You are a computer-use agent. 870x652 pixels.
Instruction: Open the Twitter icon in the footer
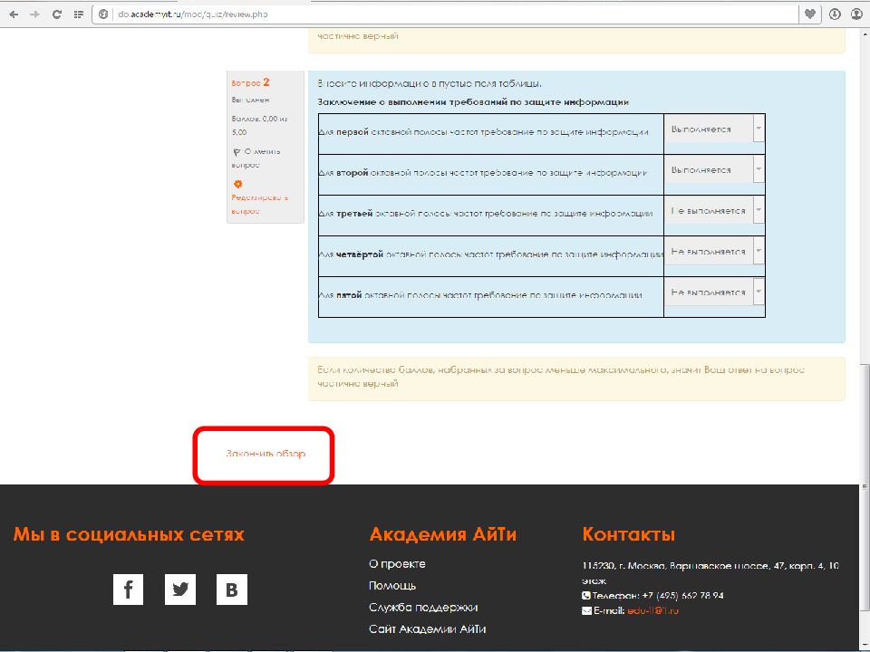tap(179, 589)
